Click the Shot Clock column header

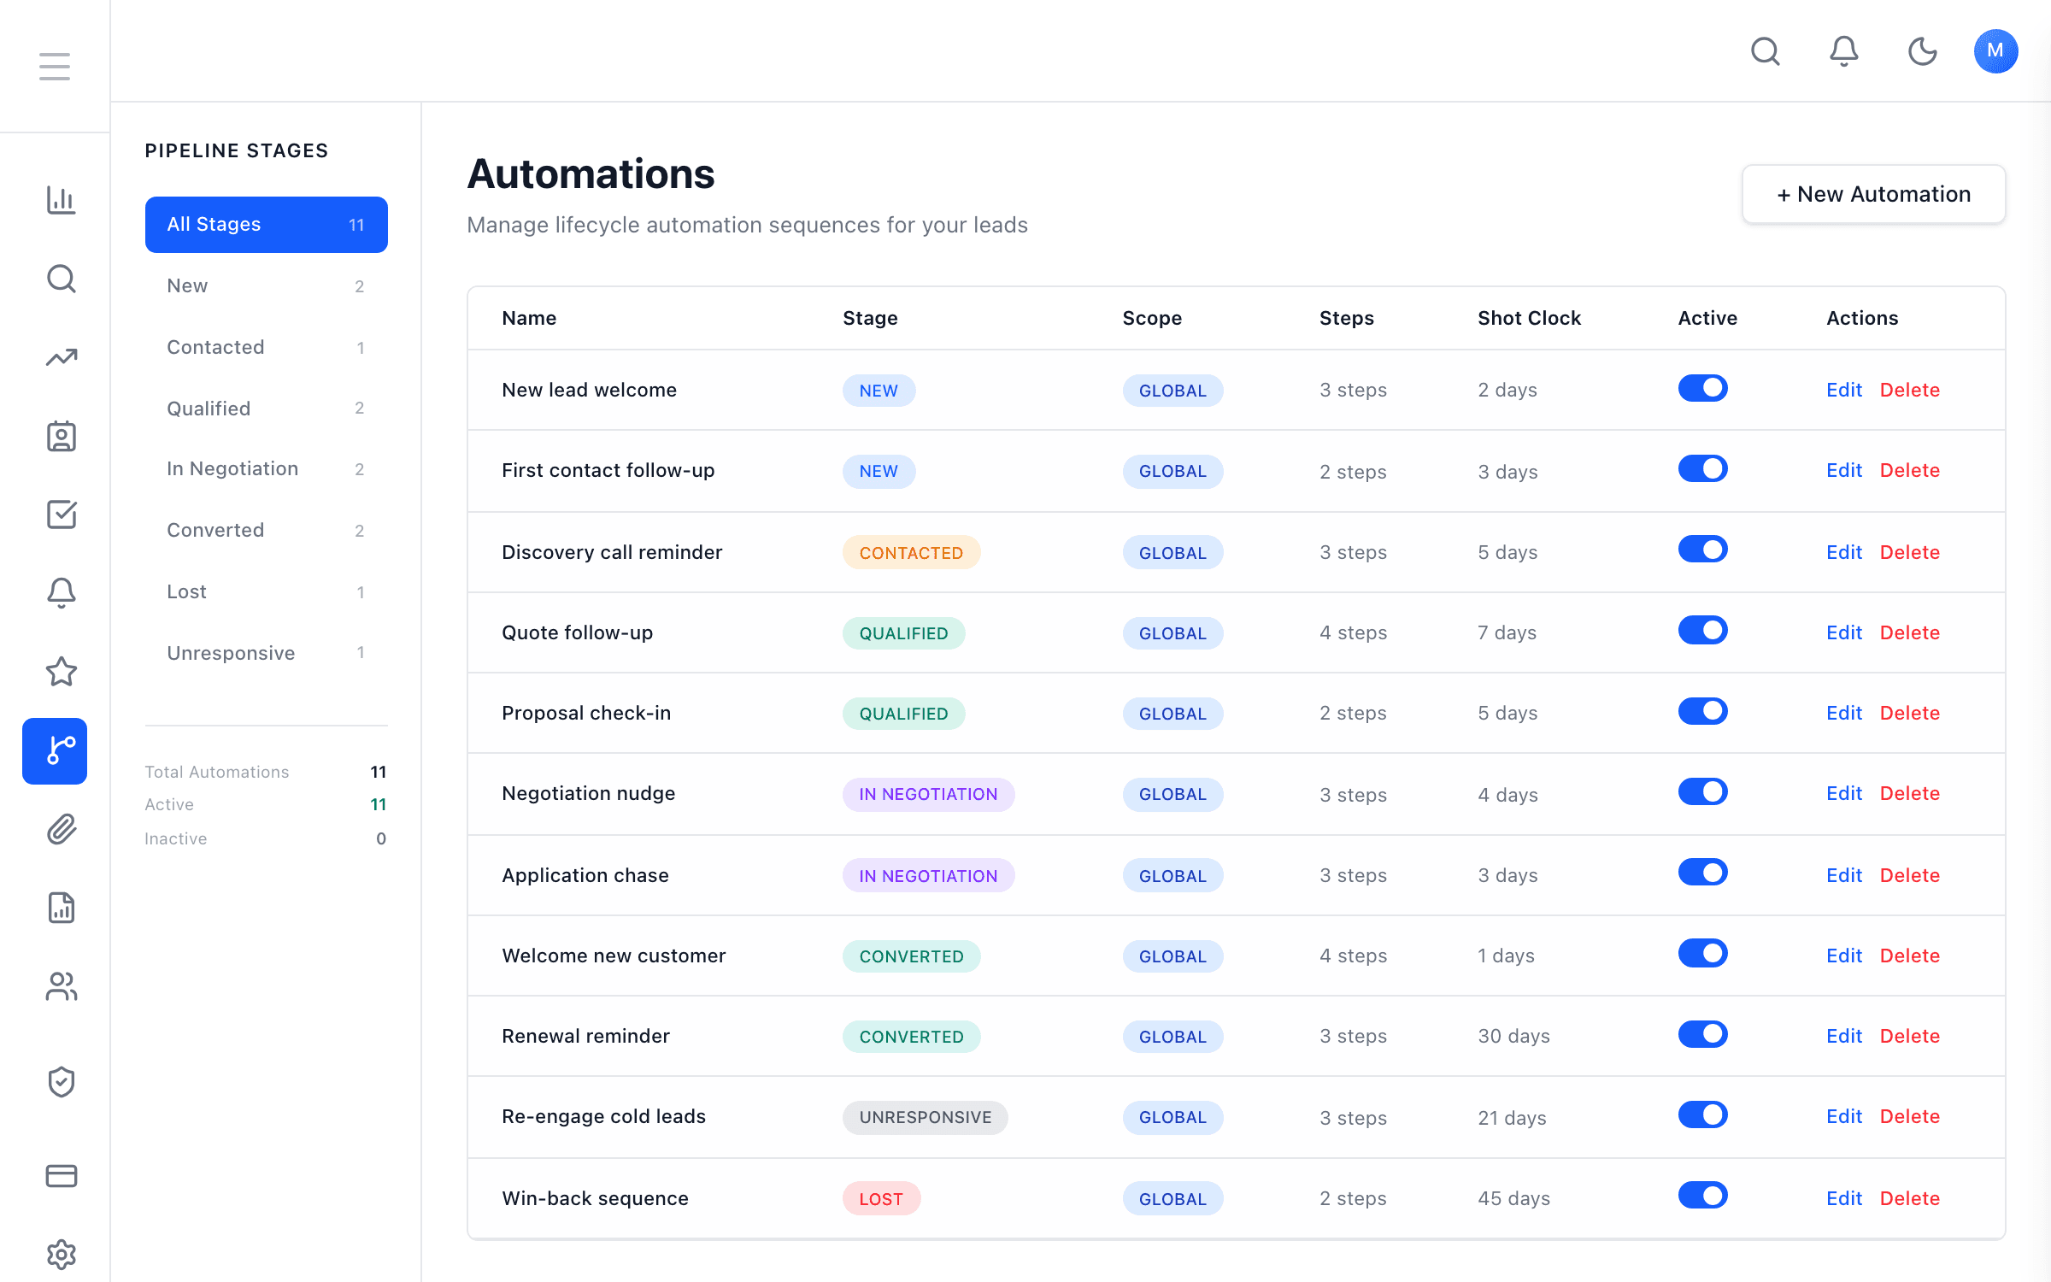click(x=1529, y=318)
